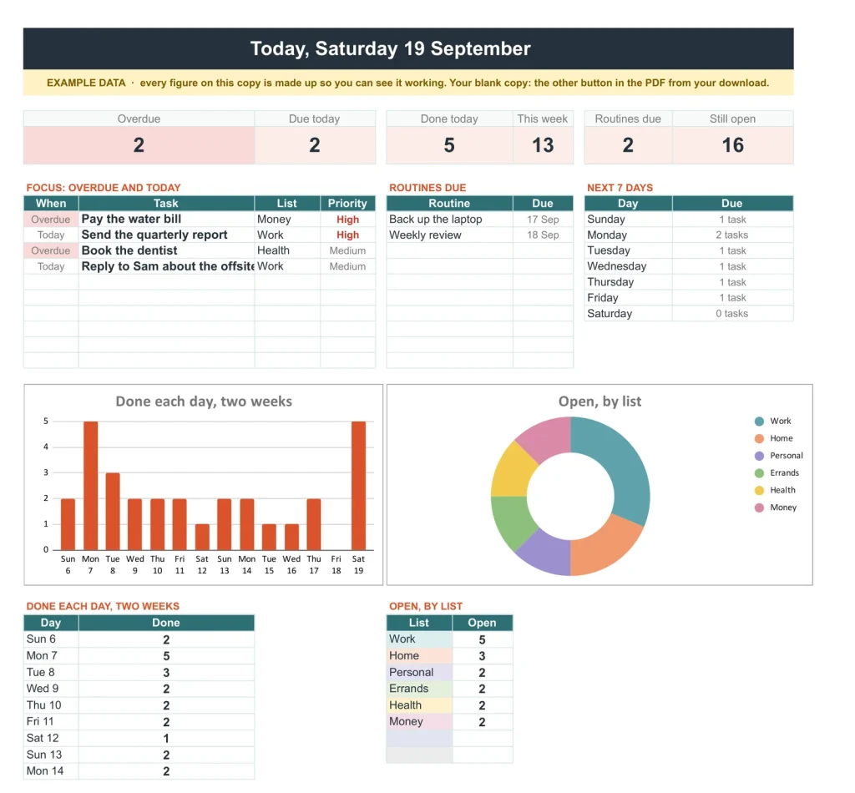This screenshot has width=855, height=793.
Task: Click the 17 Sep due date
Action: 543,220
